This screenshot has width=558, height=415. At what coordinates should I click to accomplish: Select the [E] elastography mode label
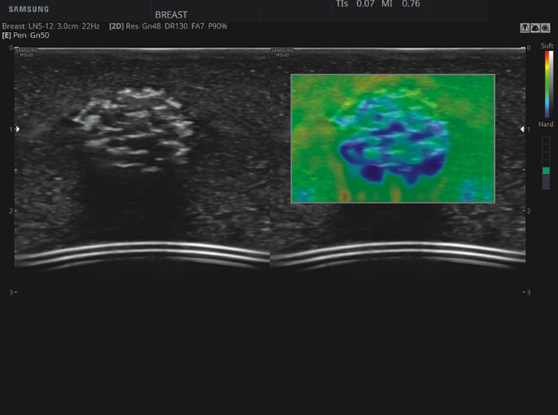coord(6,35)
